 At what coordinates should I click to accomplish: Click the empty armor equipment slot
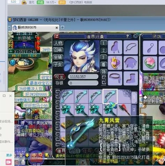pos(131,63)
